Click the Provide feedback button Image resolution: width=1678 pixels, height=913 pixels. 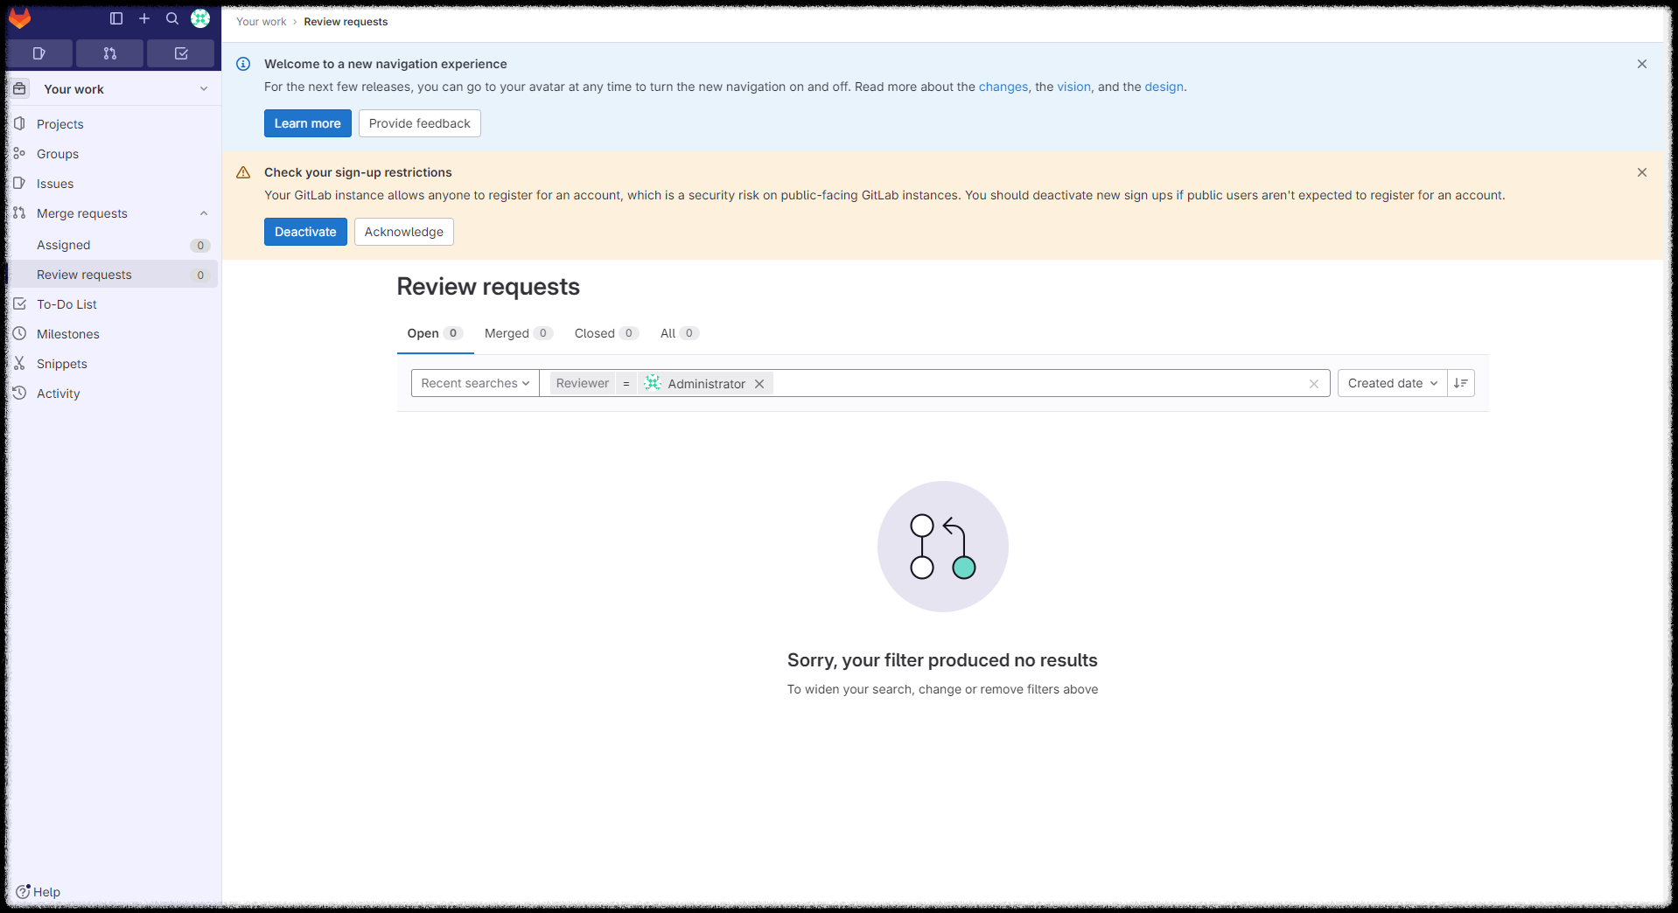pyautogui.click(x=419, y=123)
